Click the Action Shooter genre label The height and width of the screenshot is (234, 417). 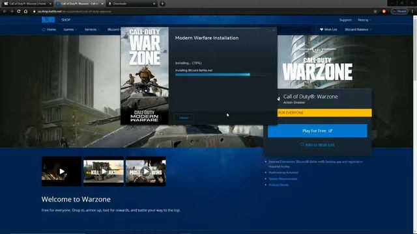click(294, 103)
